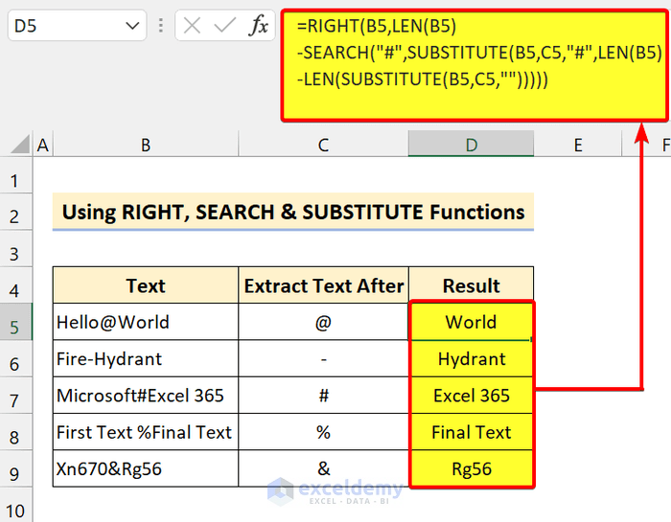Select row 10 header
The width and height of the screenshot is (671, 522).
pyautogui.click(x=16, y=505)
